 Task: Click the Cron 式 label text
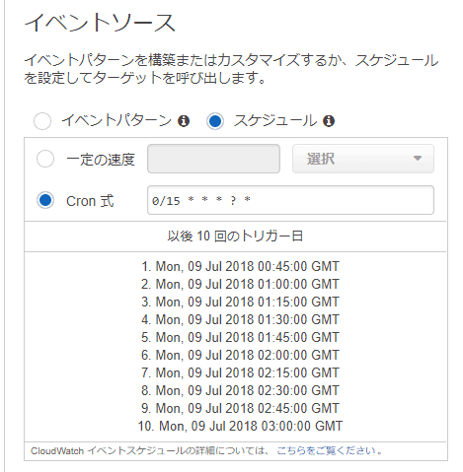[90, 201]
